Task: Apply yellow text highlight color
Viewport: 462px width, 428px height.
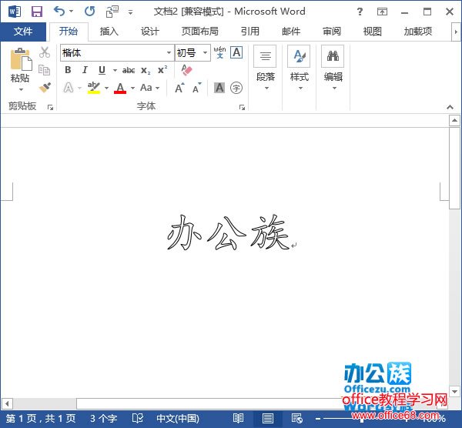Action: click(x=94, y=88)
